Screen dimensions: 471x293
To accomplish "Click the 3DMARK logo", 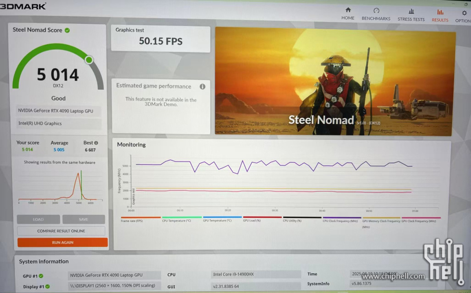I will click(23, 6).
